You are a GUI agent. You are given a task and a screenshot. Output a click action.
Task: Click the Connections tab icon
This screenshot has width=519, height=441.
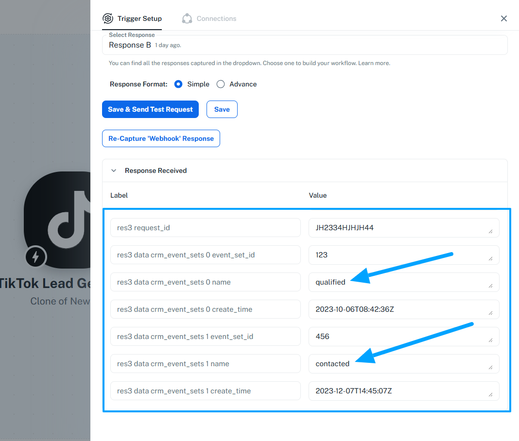click(187, 18)
